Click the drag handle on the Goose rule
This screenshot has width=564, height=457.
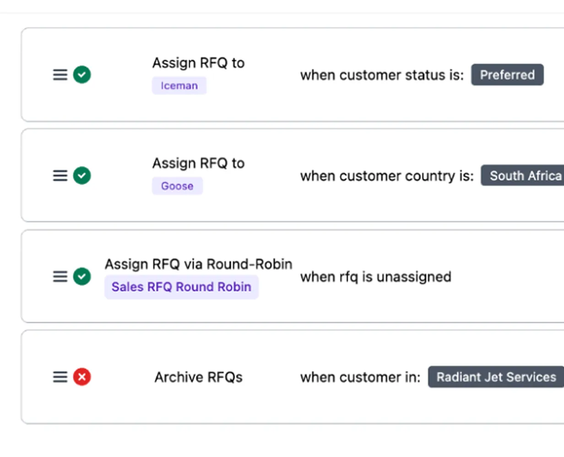[x=60, y=175]
